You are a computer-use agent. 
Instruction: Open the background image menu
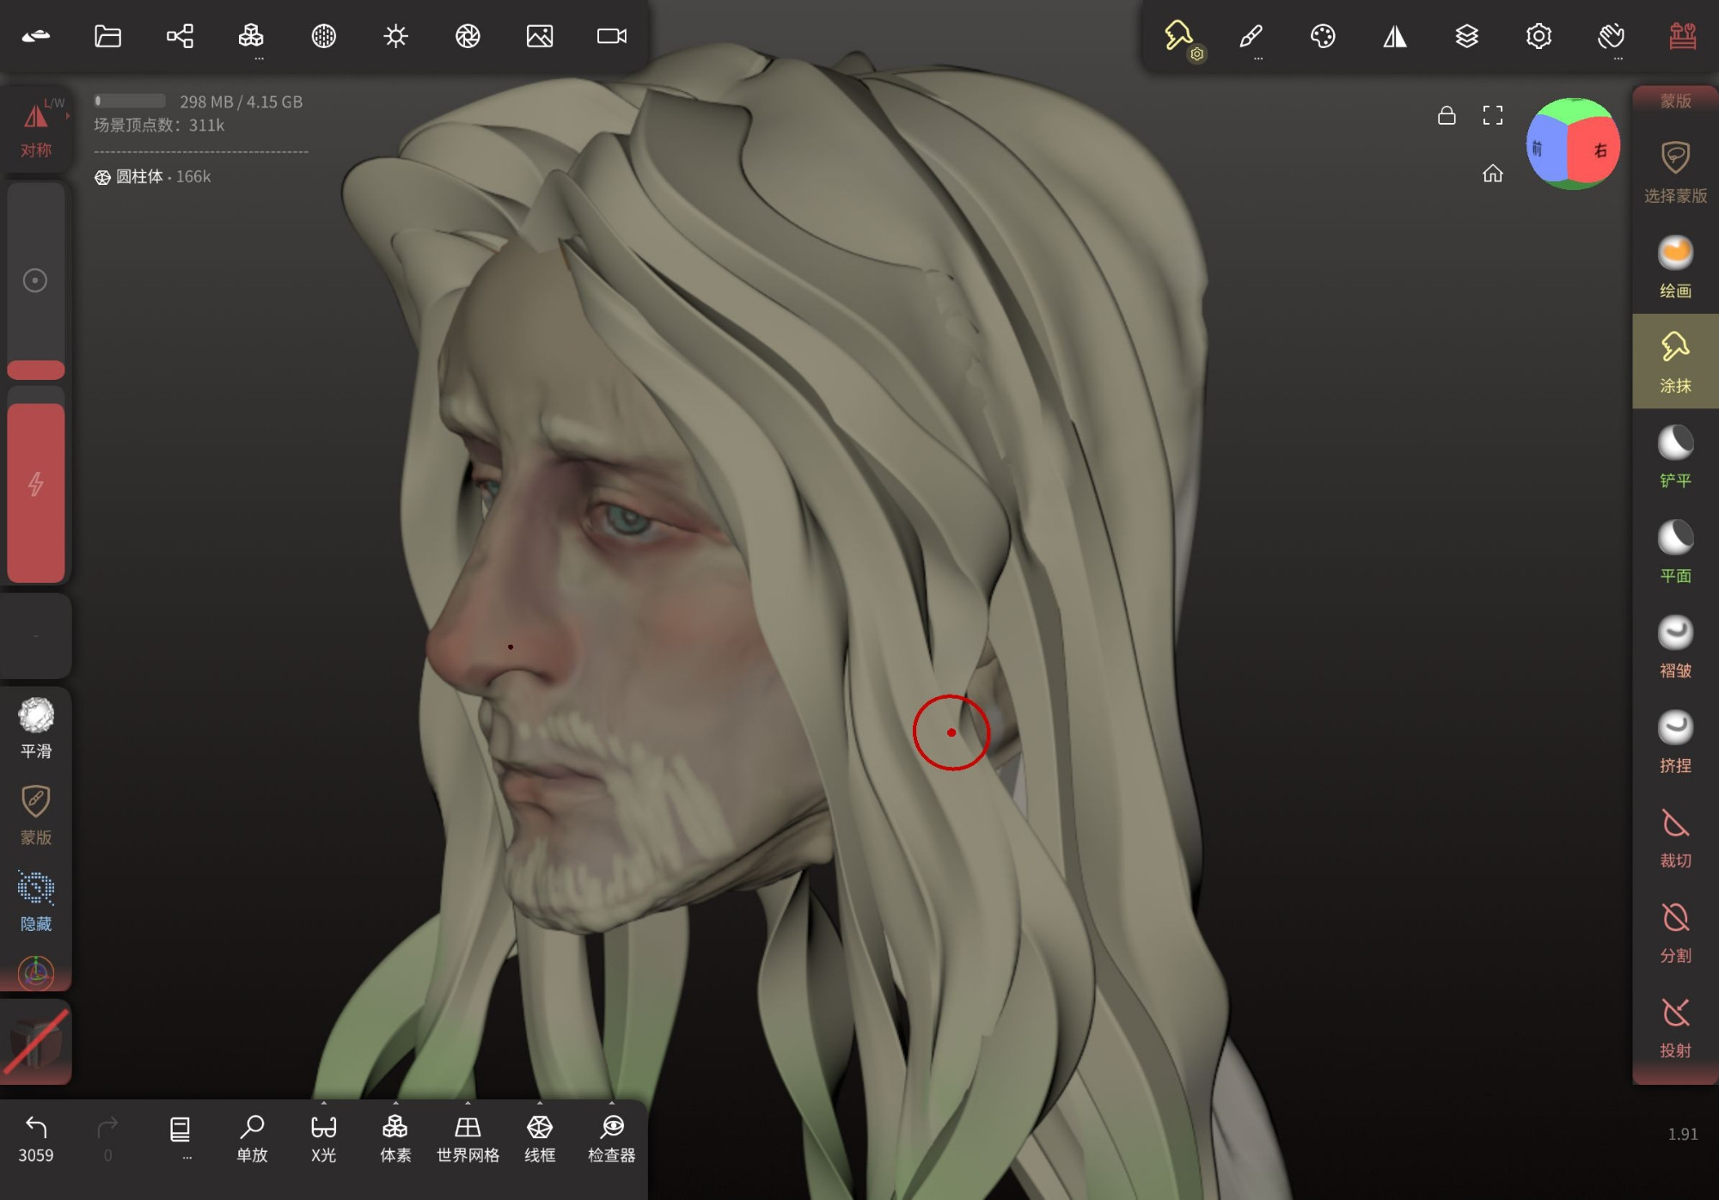pos(540,36)
